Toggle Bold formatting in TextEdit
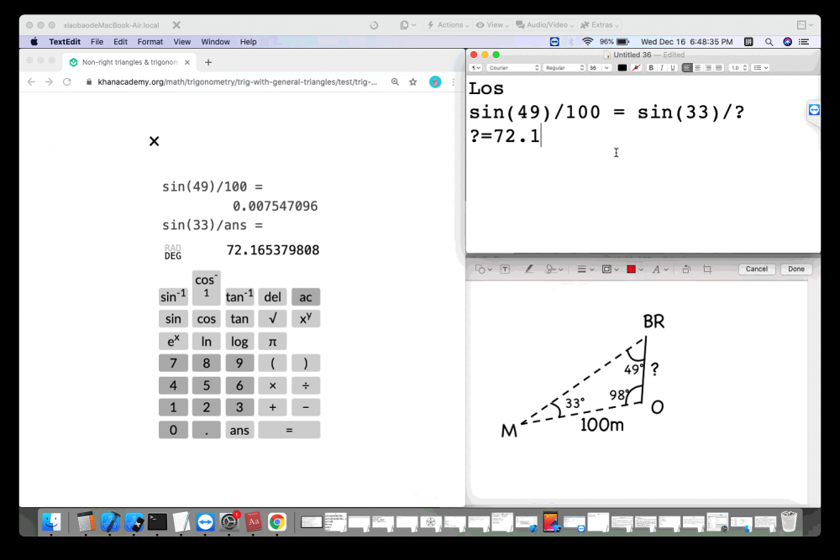 pos(651,68)
